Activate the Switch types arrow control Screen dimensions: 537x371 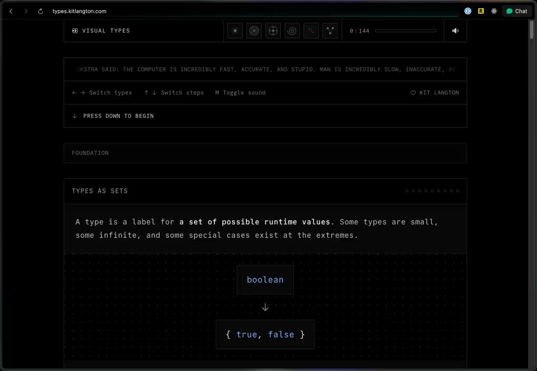click(x=78, y=93)
